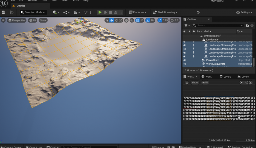This screenshot has height=148, width=256.
Task: Select the PlayerStart actor row
Action: tap(217, 60)
